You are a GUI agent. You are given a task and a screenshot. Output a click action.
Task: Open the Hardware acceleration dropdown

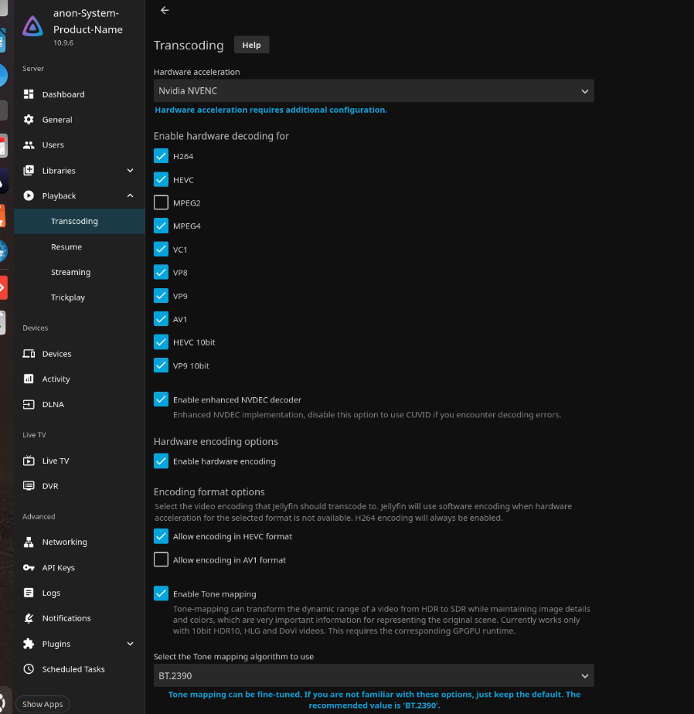point(373,91)
